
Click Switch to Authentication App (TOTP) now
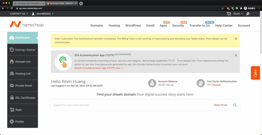coord(99,68)
